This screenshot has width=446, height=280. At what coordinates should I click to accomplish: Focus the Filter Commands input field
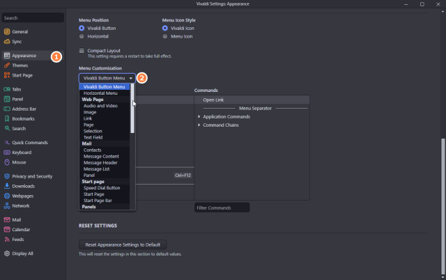pyautogui.click(x=222, y=208)
